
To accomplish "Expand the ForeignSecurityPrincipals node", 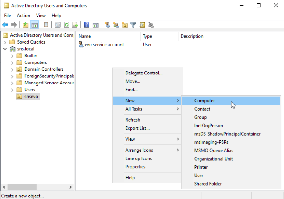I will [12, 76].
